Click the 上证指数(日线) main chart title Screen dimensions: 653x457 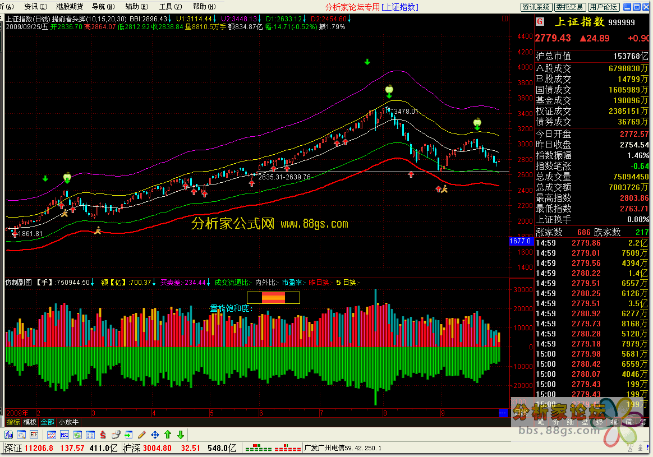point(28,19)
